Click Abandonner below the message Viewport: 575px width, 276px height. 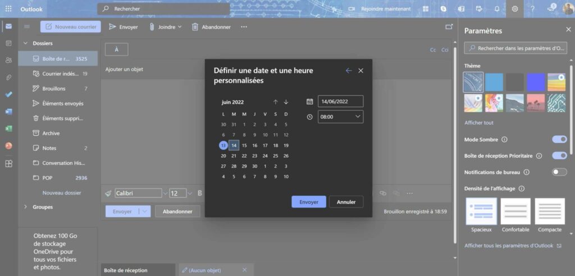pyautogui.click(x=177, y=211)
